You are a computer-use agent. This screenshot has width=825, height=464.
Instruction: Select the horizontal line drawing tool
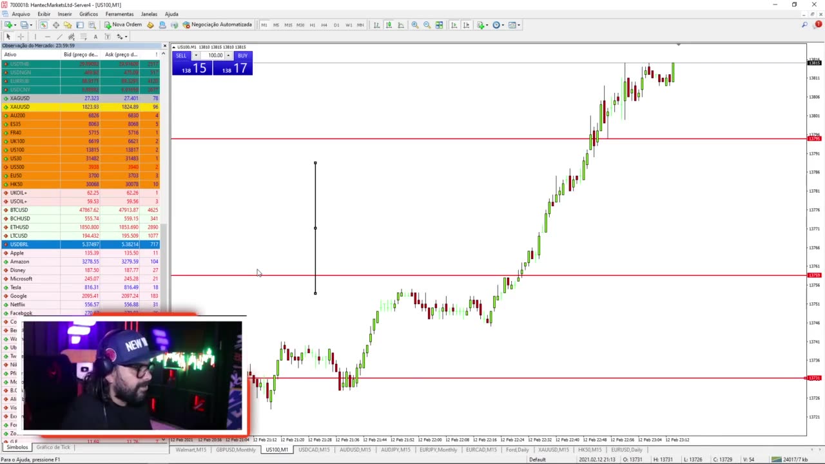pyautogui.click(x=48, y=37)
